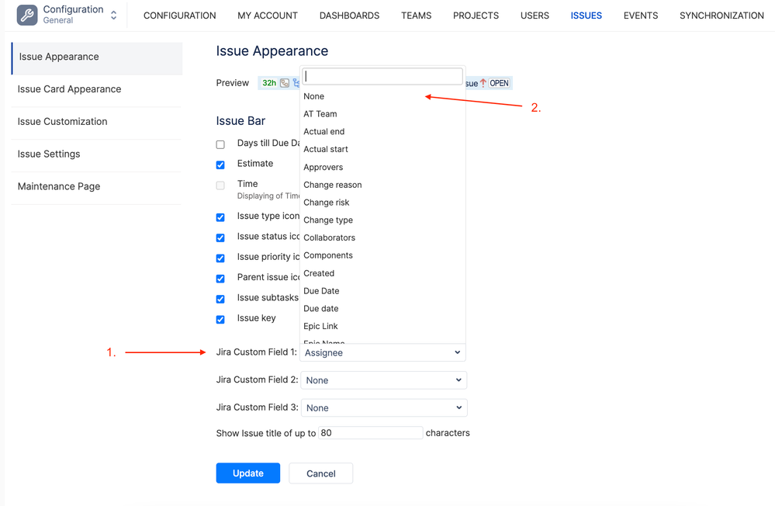The width and height of the screenshot is (775, 506).
Task: Open Issue Settings page
Action: pyautogui.click(x=97, y=154)
